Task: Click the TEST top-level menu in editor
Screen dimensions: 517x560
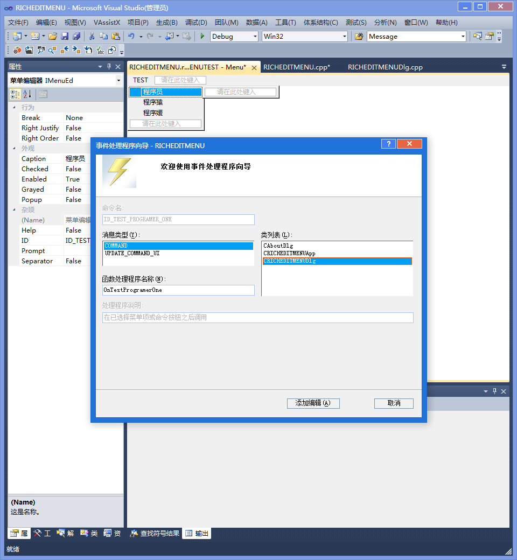Action: [141, 80]
